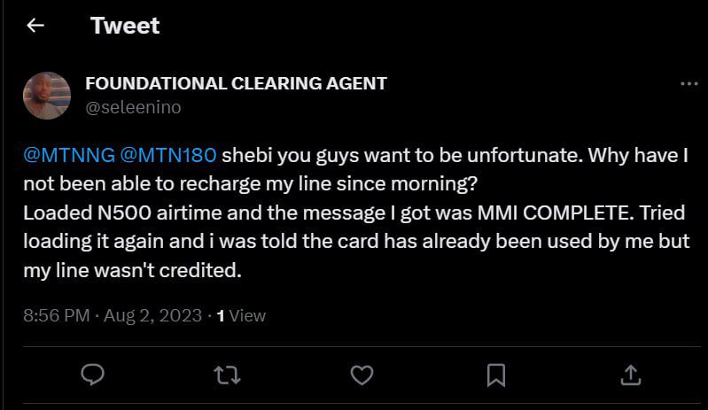Open the author's profile picture
This screenshot has width=708, height=410.
[46, 96]
